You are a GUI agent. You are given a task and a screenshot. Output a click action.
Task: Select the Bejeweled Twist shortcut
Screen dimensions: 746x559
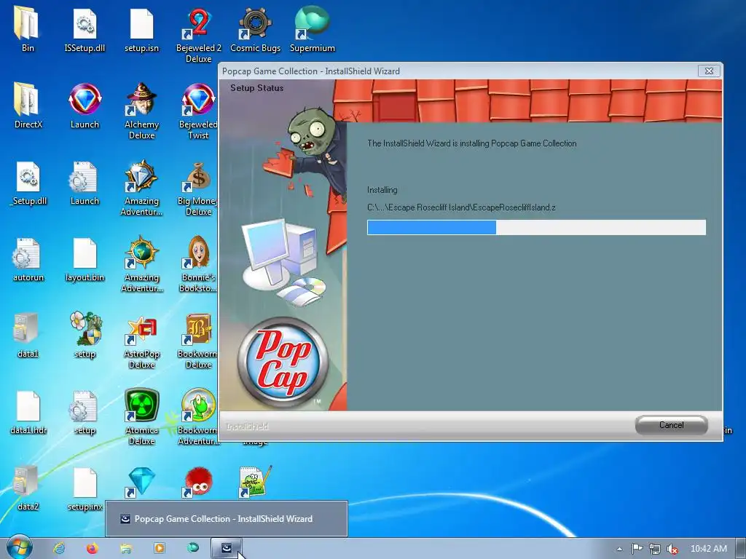[198, 111]
